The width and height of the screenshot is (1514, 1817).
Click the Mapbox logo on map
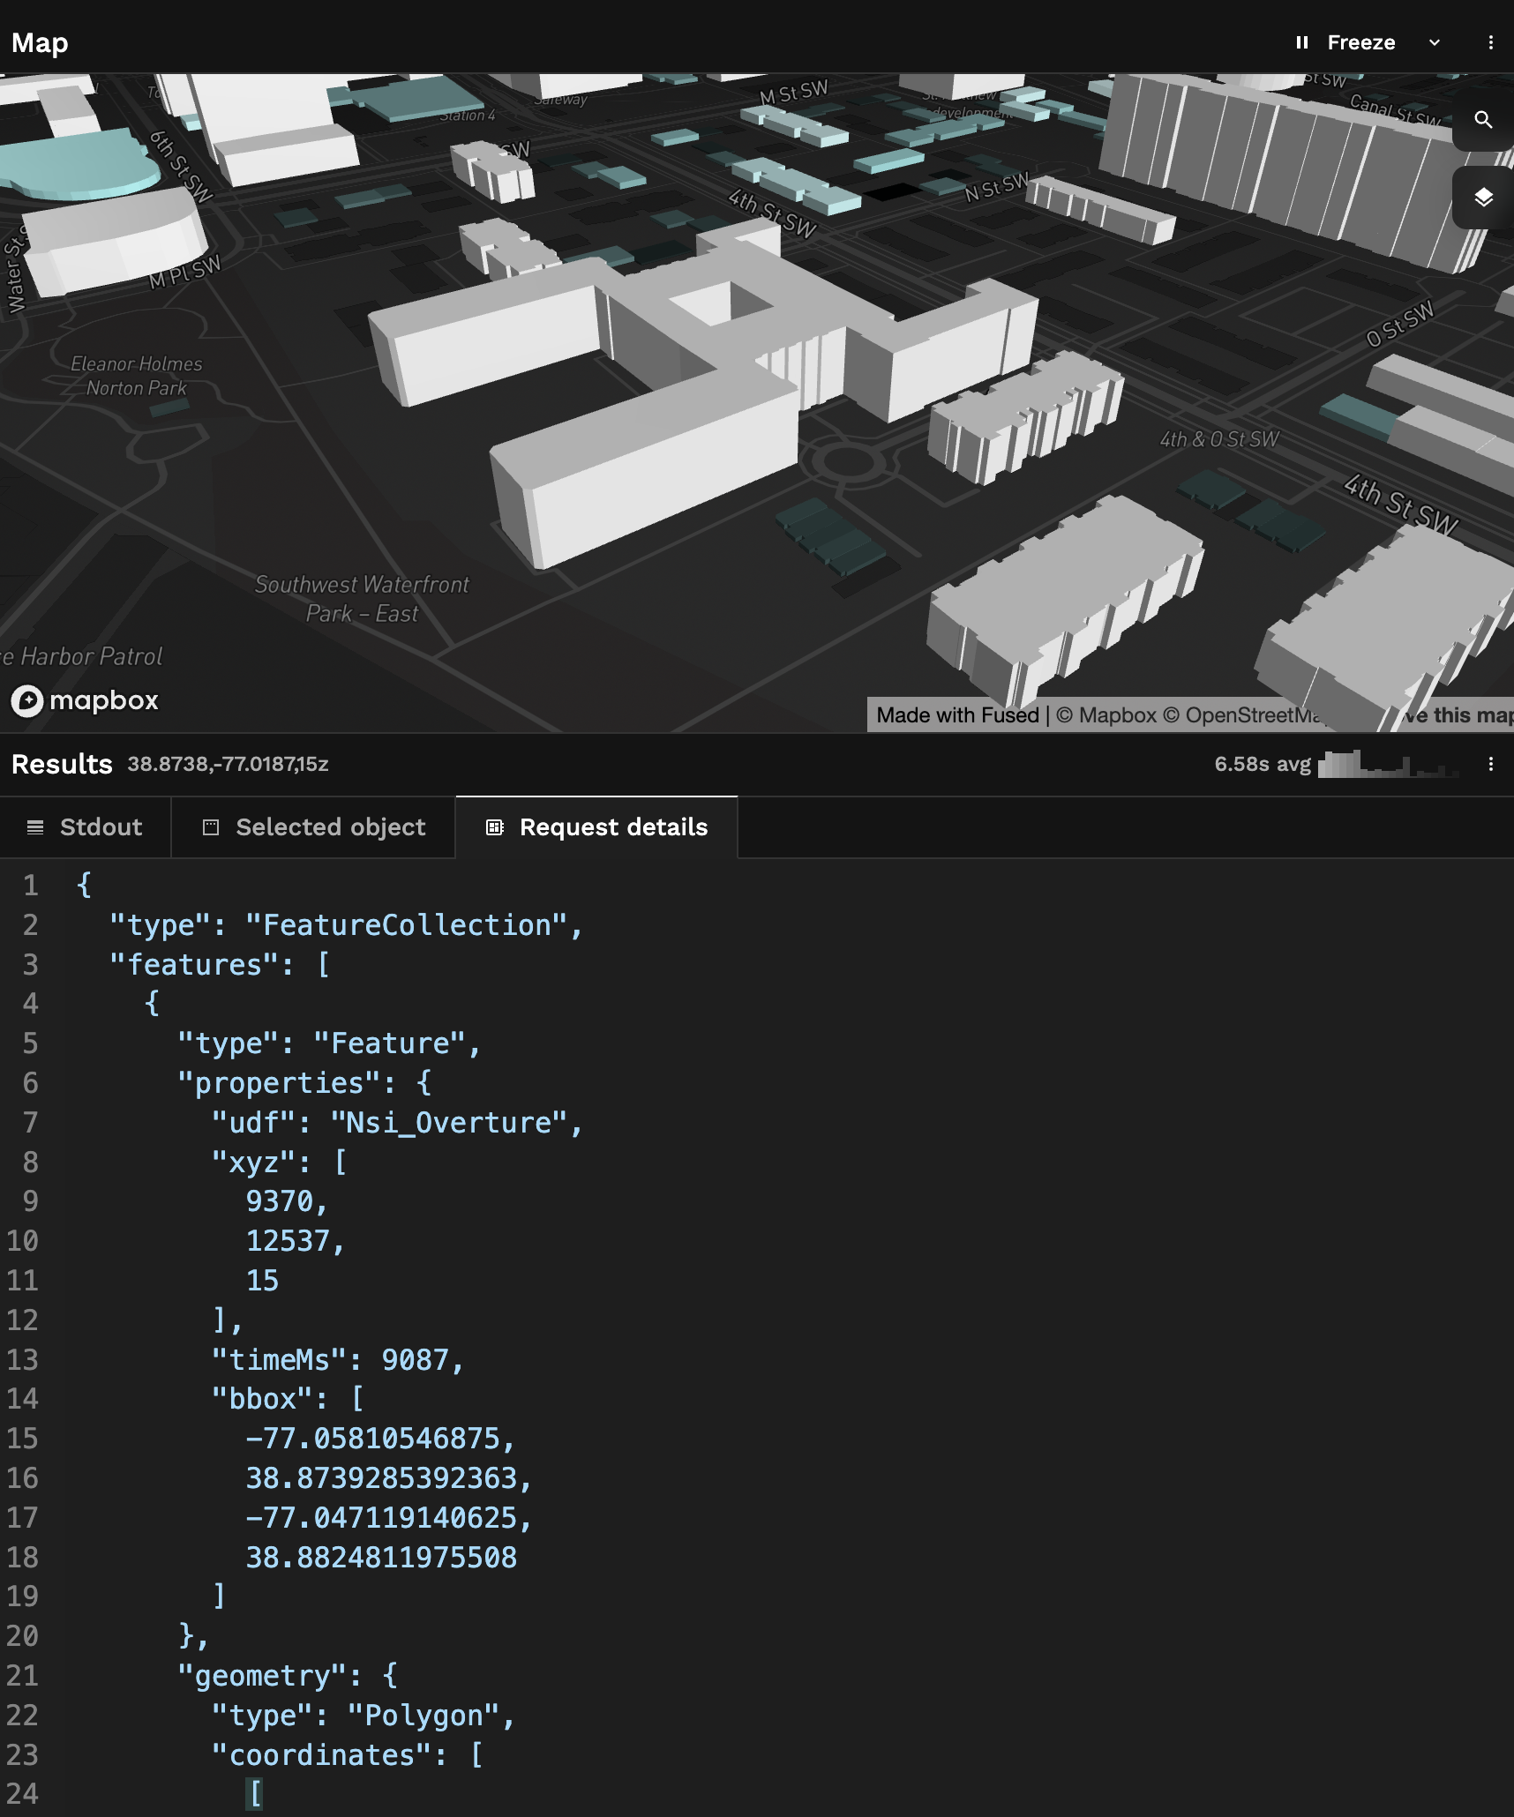coord(86,701)
